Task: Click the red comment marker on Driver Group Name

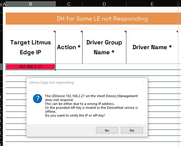Action: [125, 31]
